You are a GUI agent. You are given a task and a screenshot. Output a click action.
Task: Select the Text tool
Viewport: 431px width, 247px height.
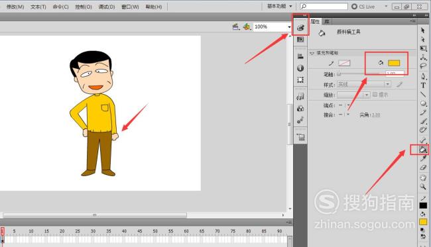(423, 85)
